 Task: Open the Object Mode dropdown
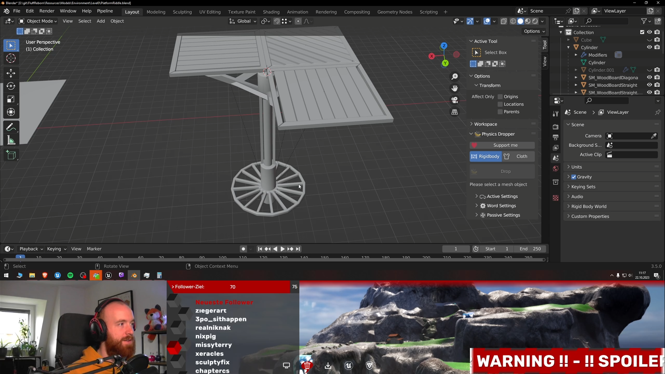tap(38, 21)
